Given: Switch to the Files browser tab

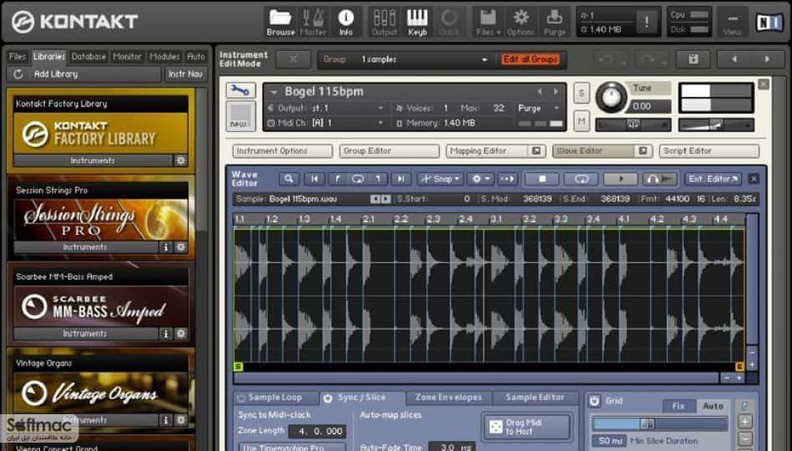Looking at the screenshot, I should pos(18,57).
